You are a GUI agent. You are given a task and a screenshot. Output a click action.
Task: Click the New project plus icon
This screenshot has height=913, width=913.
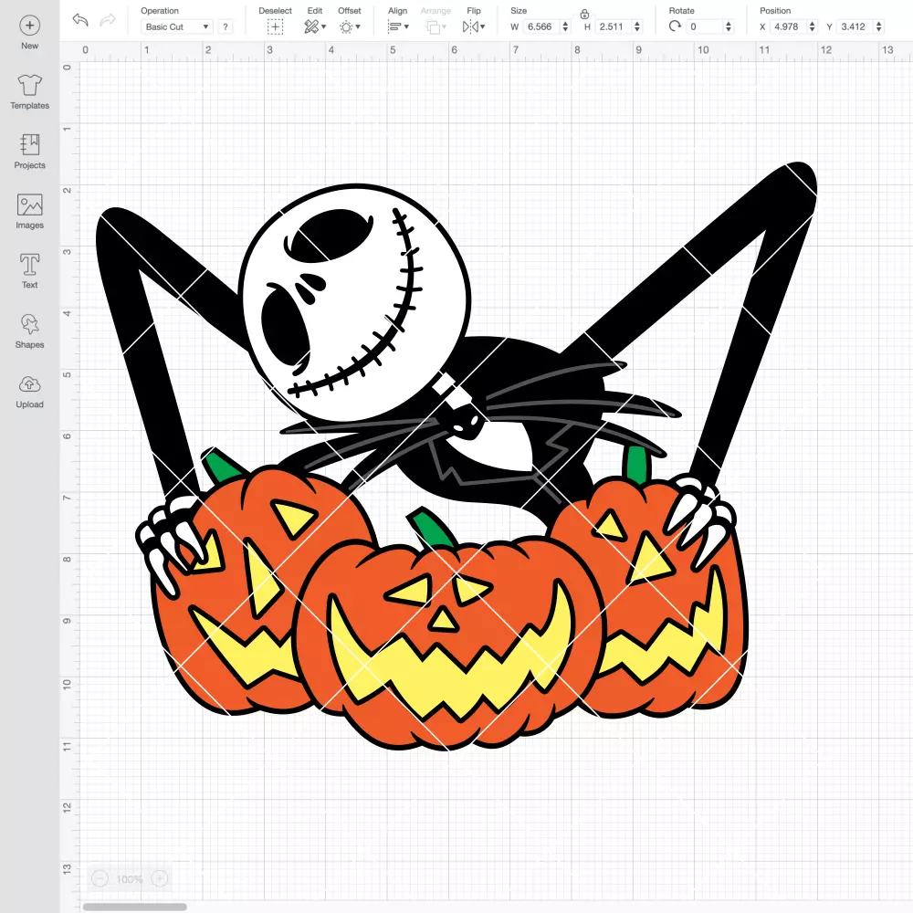(x=30, y=26)
